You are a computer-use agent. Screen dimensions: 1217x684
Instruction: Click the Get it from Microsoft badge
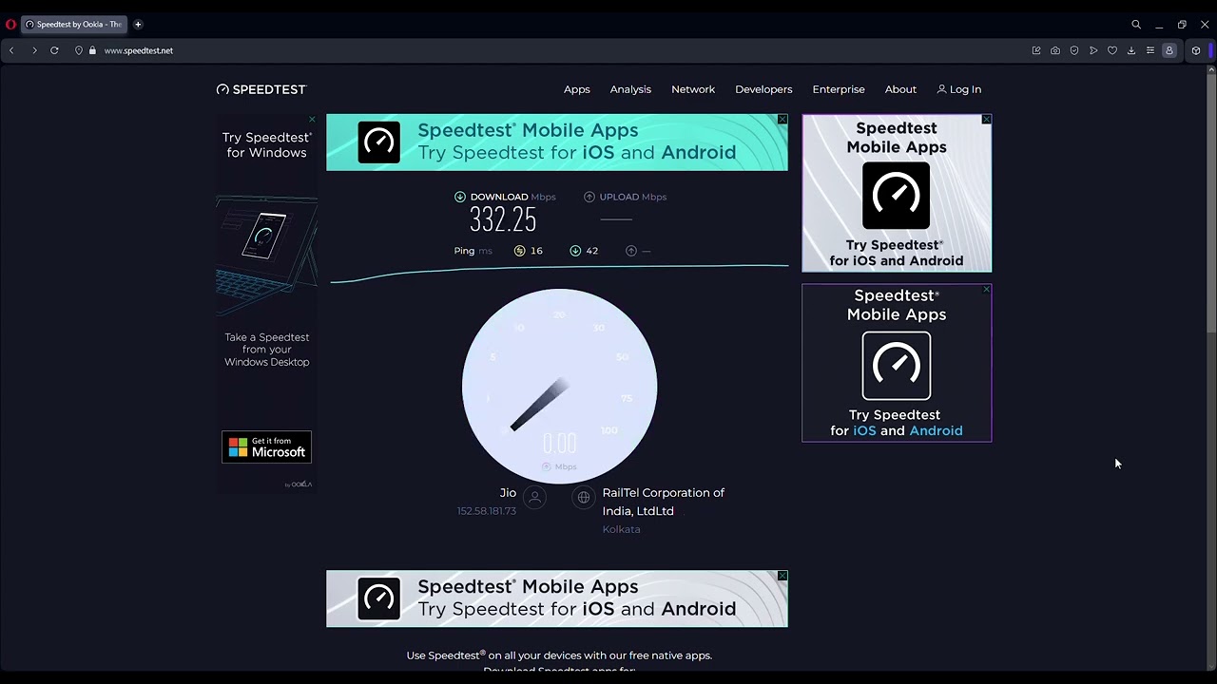click(266, 447)
